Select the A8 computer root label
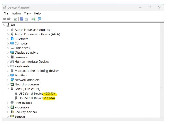The width and height of the screenshot is (169, 125). coord(13,25)
